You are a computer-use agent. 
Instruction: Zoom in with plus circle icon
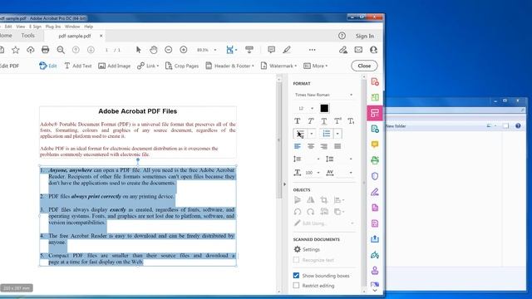click(184, 50)
